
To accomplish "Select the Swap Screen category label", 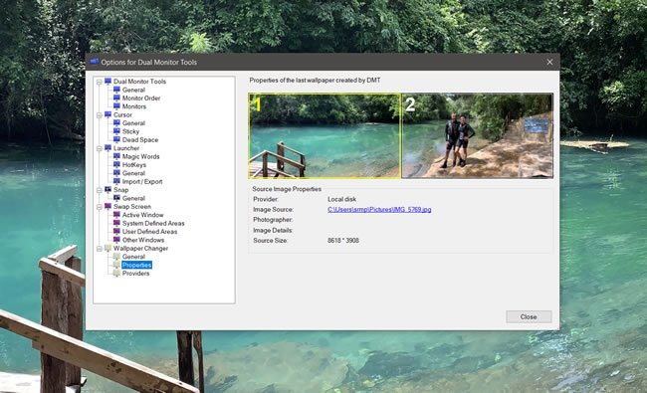I will [132, 207].
